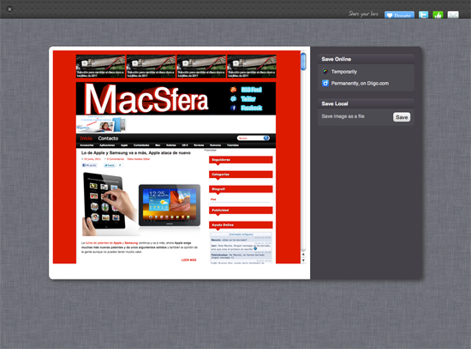Click the Blogroll sidebar header

tap(241, 189)
